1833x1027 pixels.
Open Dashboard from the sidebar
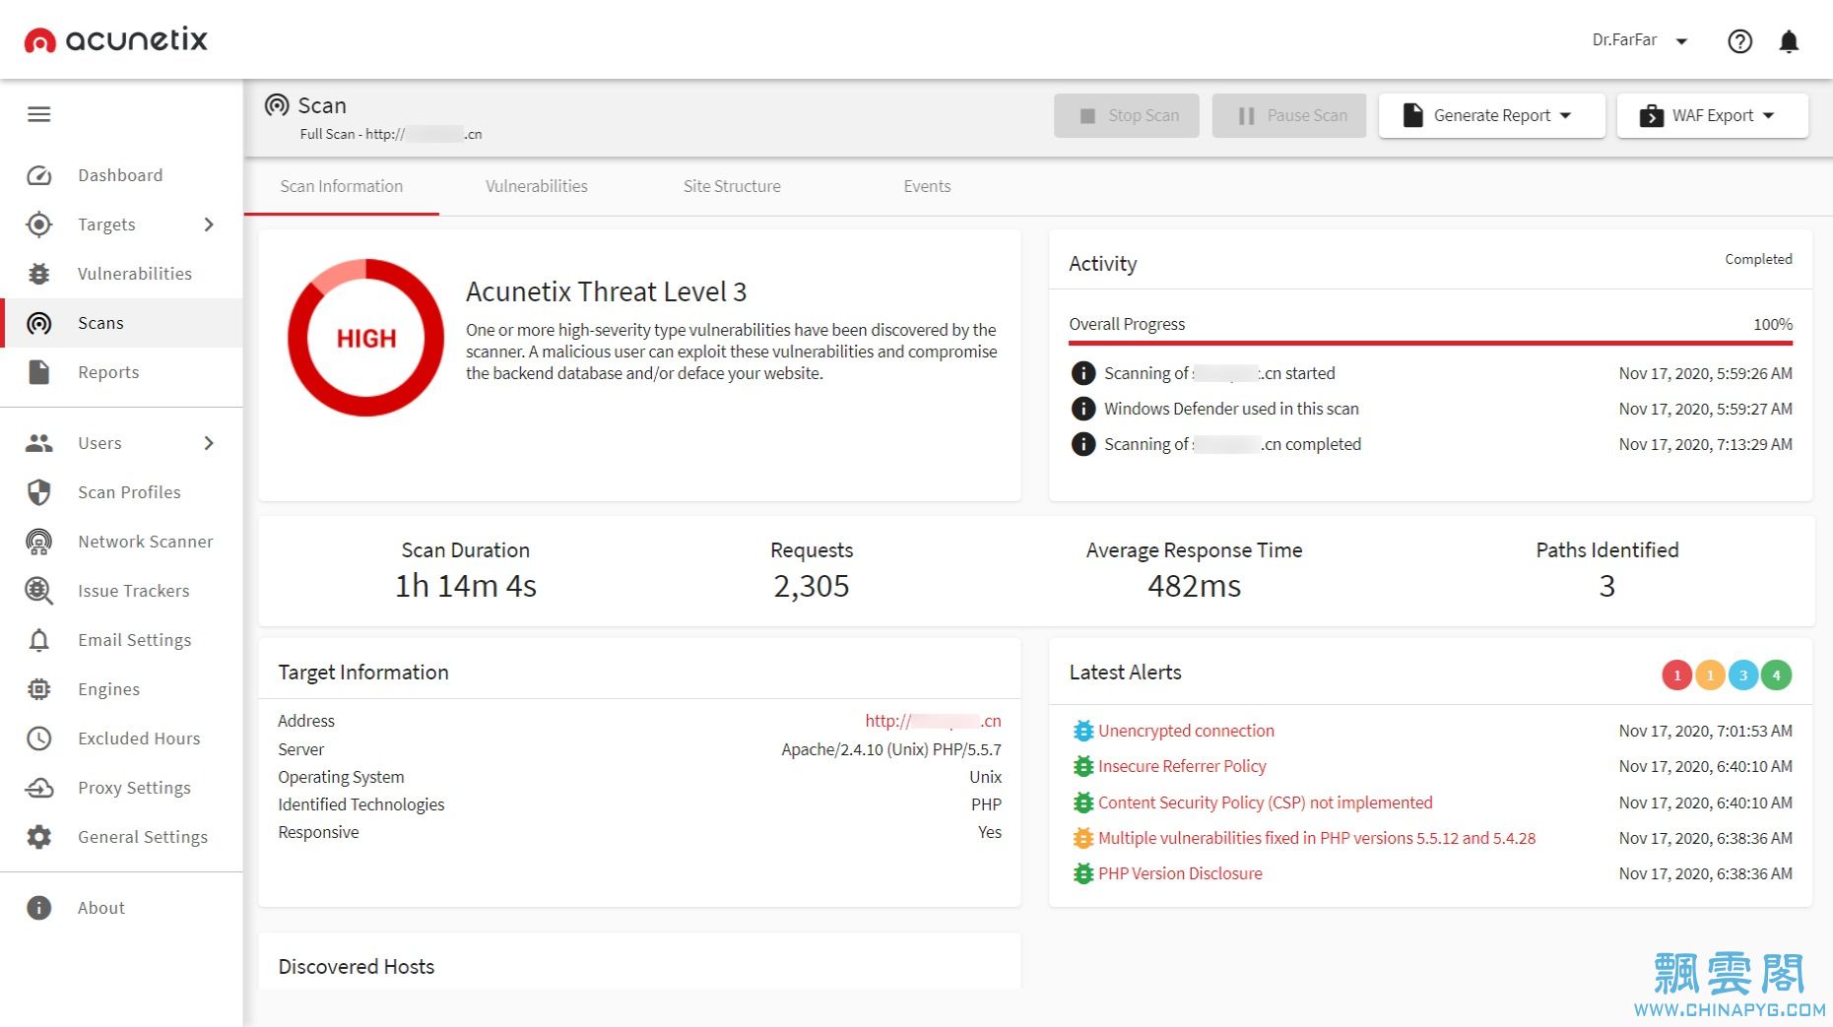[x=120, y=175]
